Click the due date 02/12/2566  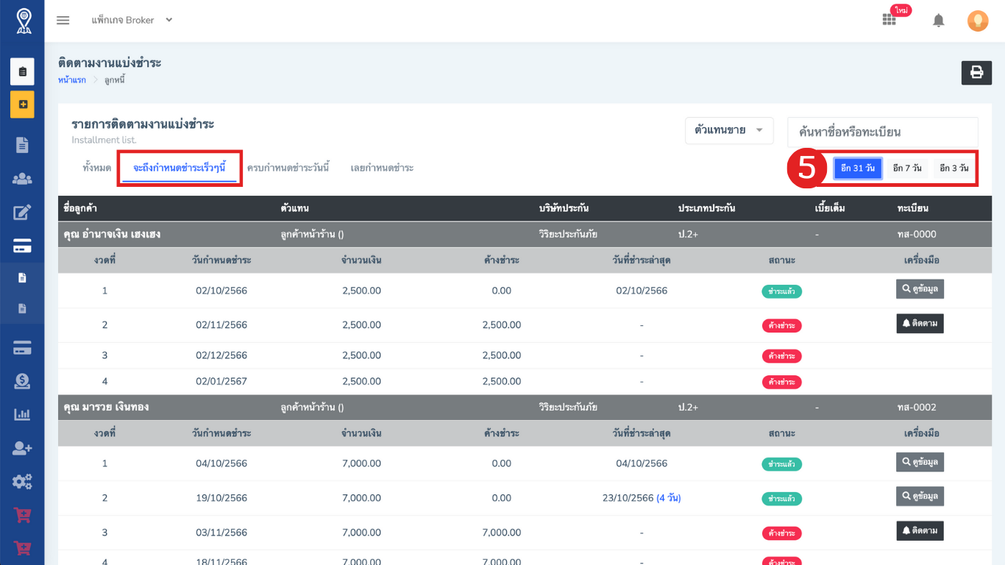(x=221, y=355)
